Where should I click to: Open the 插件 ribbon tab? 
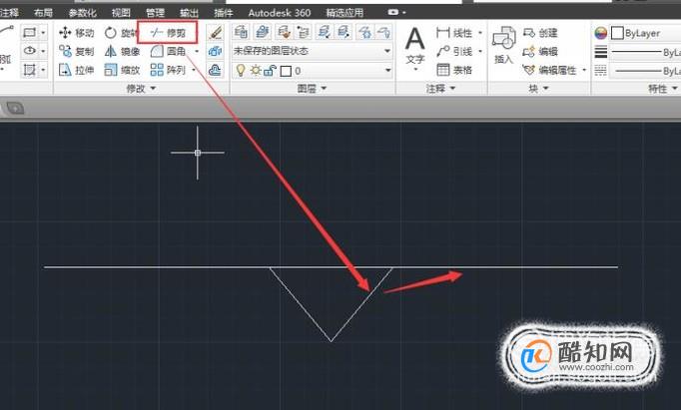click(224, 13)
